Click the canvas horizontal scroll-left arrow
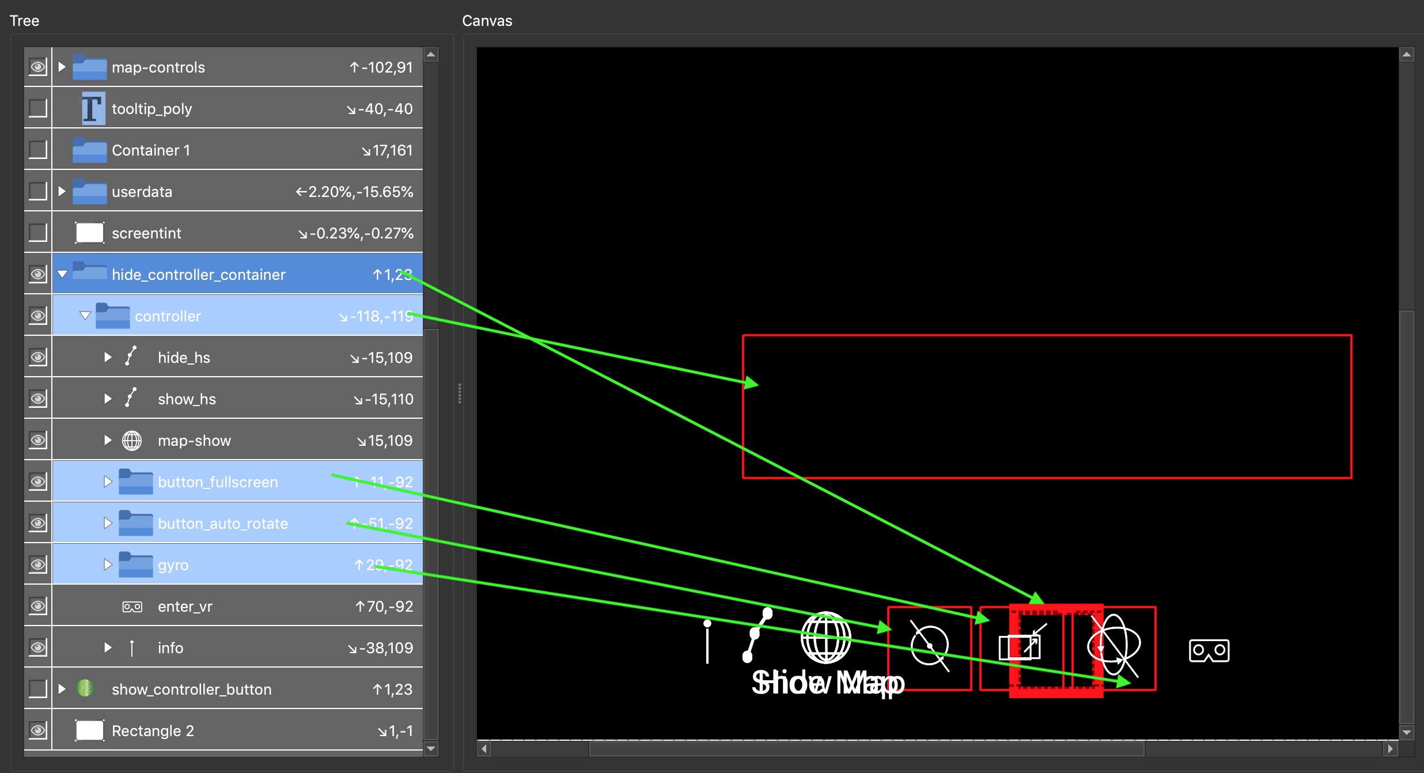Viewport: 1424px width, 773px height. 484,749
